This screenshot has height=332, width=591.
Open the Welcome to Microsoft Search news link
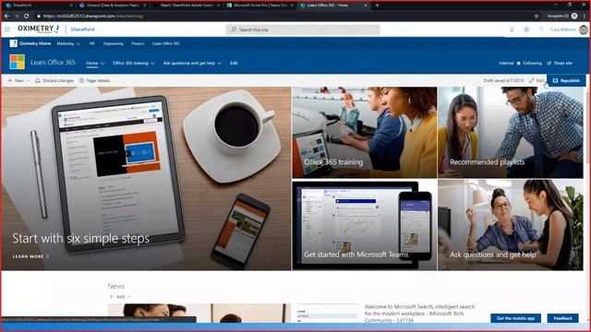coord(419,314)
